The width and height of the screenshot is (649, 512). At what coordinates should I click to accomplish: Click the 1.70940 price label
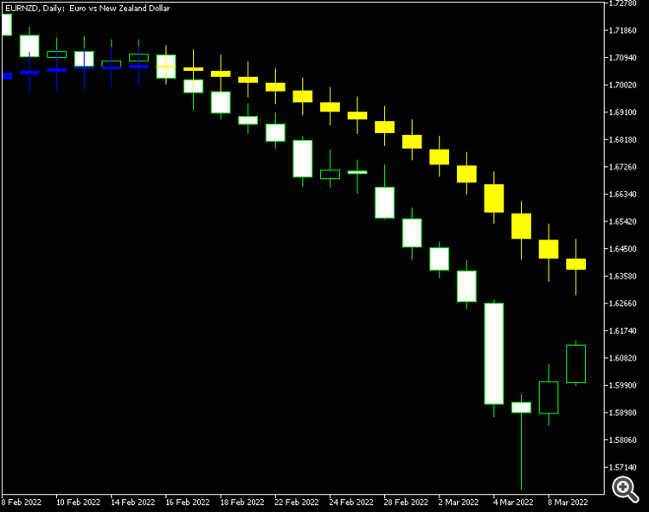[x=623, y=58]
